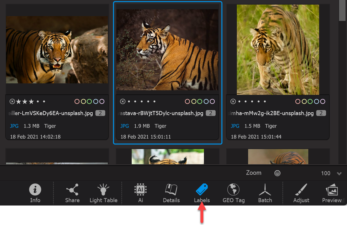347x225 pixels.
Task: Reject the eiller-LmVSKeDy6EA photo with the X icon
Action: [x=12, y=101]
